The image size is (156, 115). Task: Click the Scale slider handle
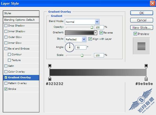click(82, 55)
